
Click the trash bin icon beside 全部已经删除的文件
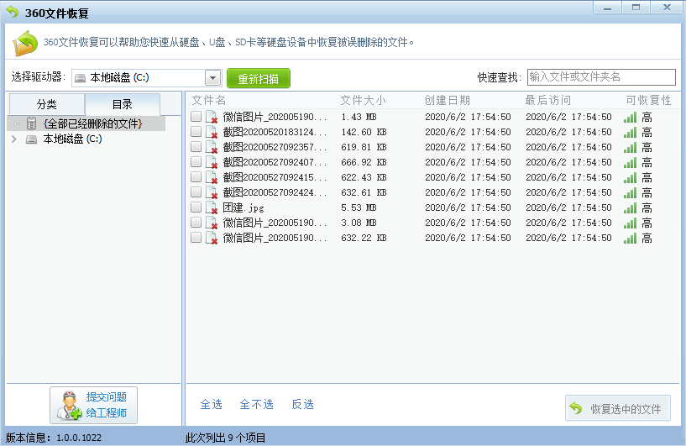[32, 123]
